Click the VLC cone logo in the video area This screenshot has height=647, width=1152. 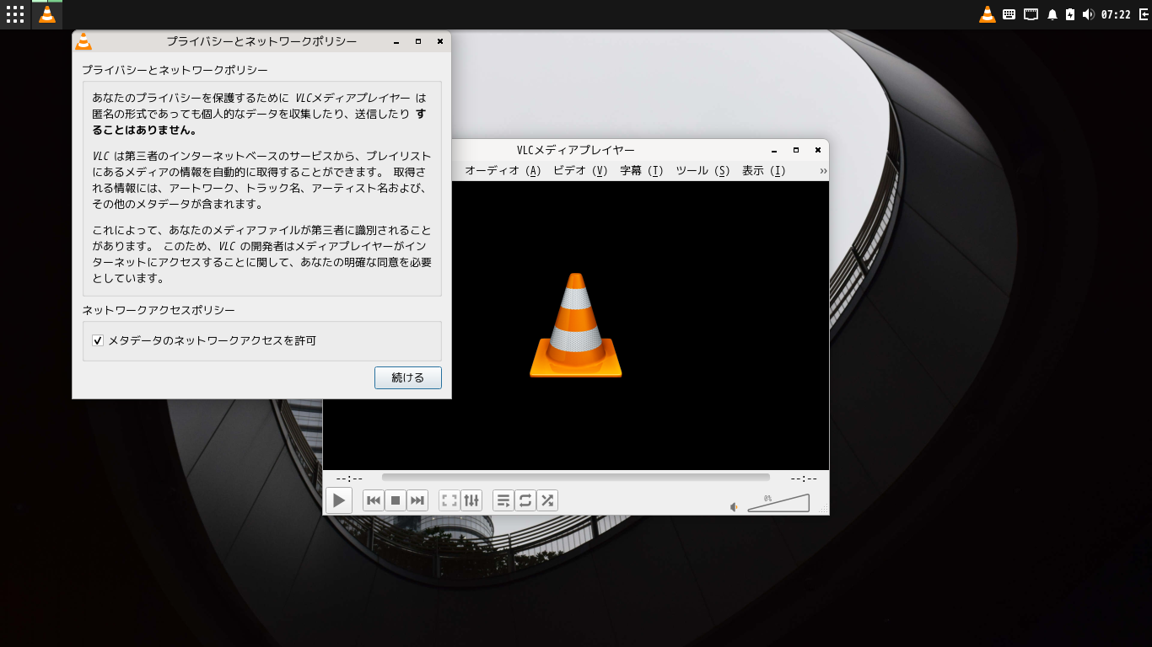point(576,325)
